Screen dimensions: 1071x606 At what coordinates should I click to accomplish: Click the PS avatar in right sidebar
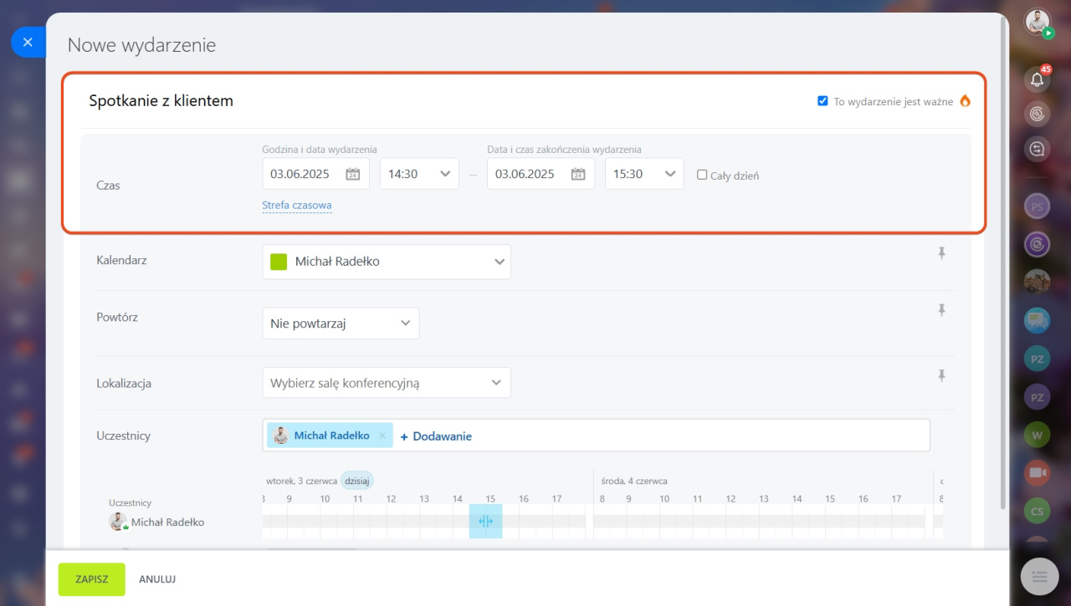point(1038,206)
